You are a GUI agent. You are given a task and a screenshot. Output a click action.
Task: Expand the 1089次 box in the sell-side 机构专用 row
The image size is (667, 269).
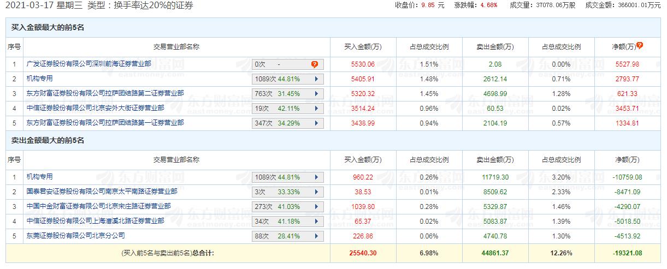tap(288, 177)
